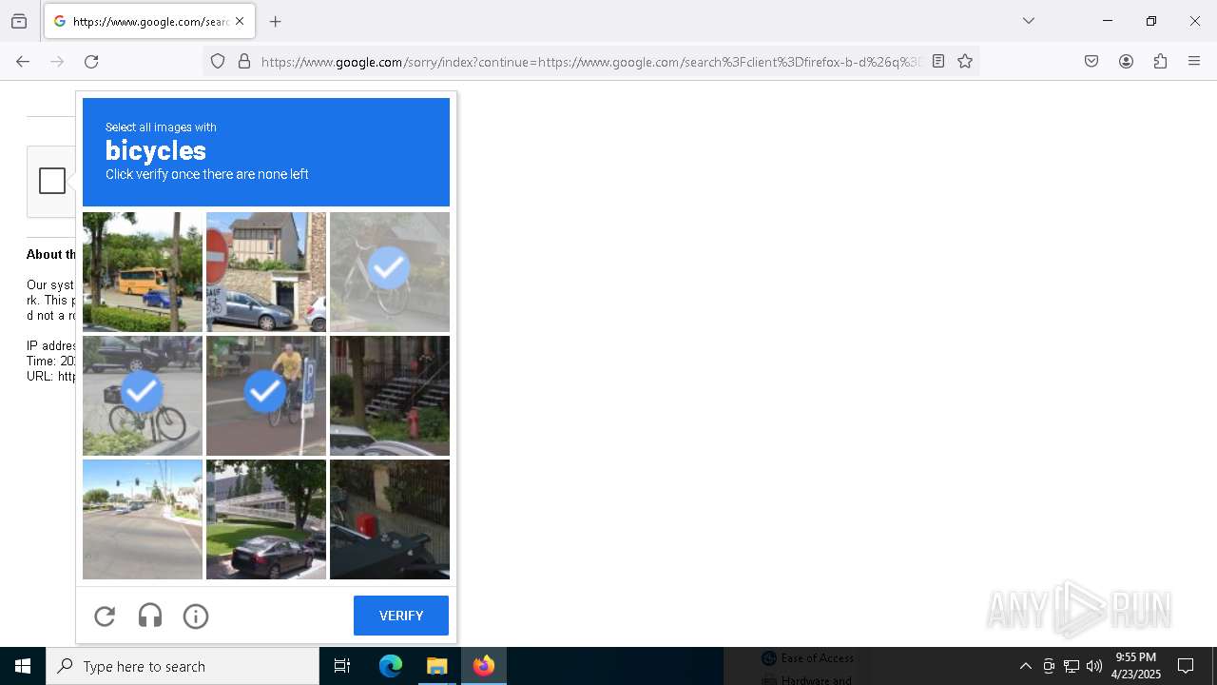1217x685 pixels.
Task: Select the tile with empty road and traffic lights
Action: 143,519
